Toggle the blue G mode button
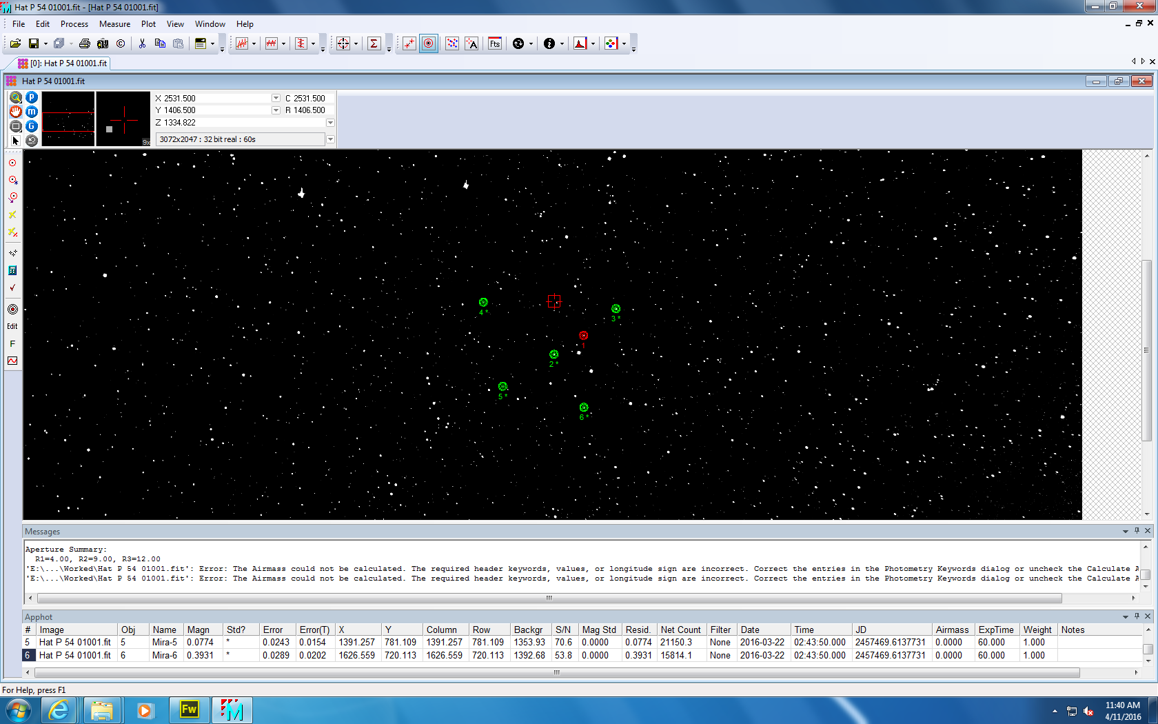The height and width of the screenshot is (724, 1158). (x=32, y=126)
